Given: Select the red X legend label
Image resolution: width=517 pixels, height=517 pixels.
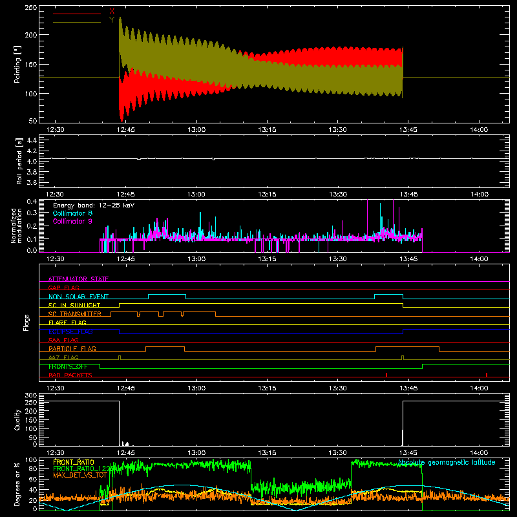Looking at the screenshot, I should 112,12.
